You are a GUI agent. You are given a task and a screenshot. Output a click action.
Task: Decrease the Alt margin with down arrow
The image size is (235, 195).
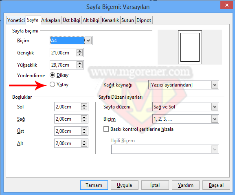click(84, 145)
